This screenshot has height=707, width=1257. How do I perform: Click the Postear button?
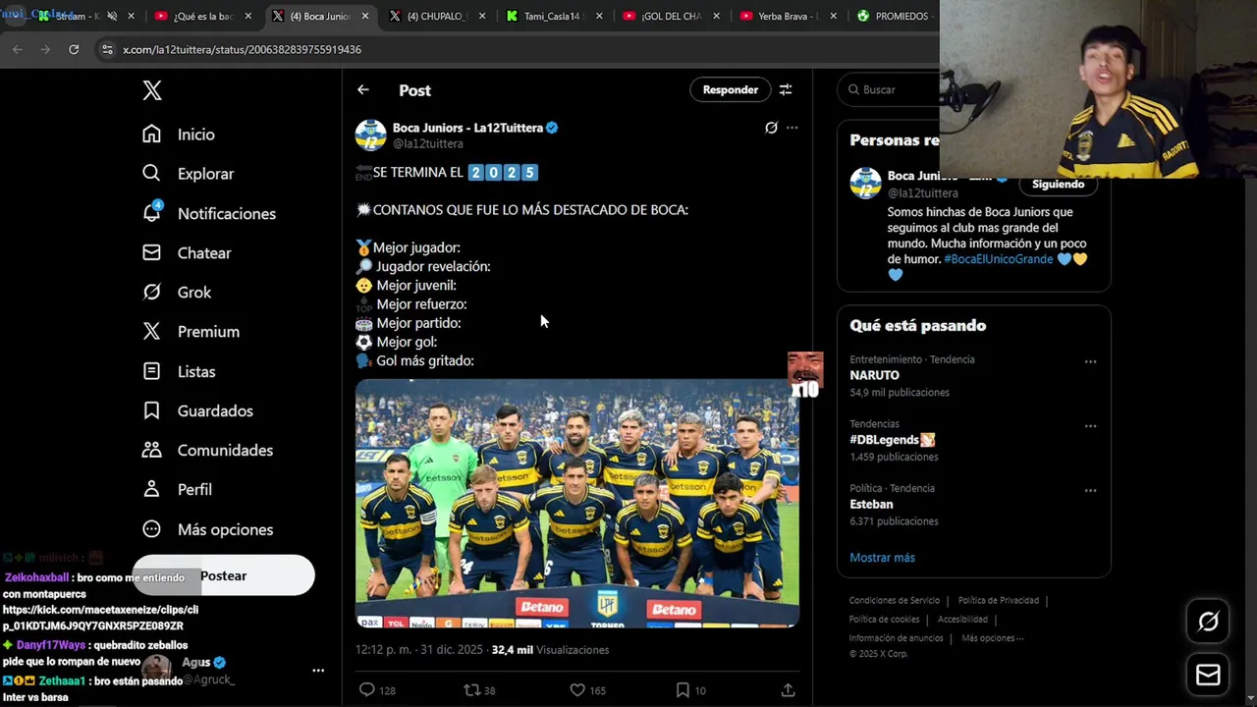tap(224, 575)
